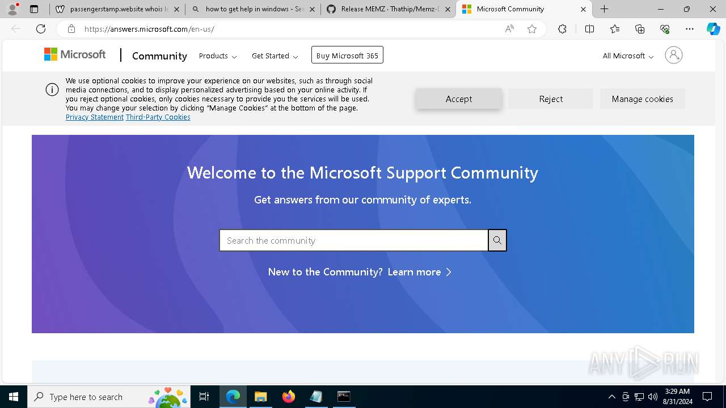Open the Third-Party Cookies link
Screen dimensions: 726x408
pyautogui.click(x=158, y=117)
